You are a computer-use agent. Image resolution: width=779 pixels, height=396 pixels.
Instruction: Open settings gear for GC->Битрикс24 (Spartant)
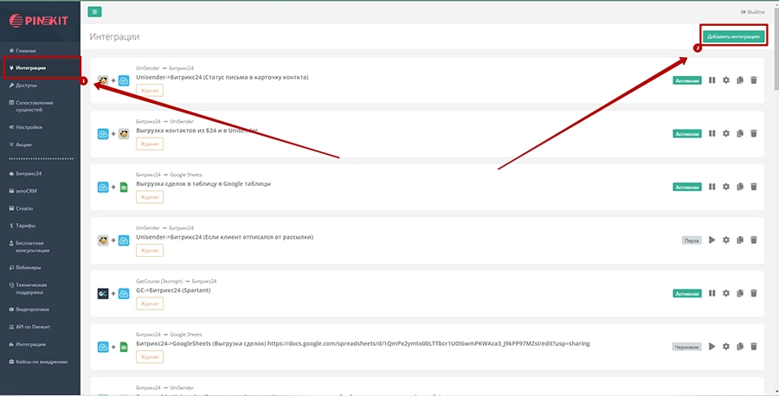tap(726, 293)
